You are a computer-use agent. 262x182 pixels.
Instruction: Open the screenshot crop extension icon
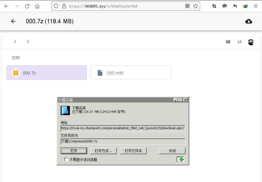[x=214, y=6]
